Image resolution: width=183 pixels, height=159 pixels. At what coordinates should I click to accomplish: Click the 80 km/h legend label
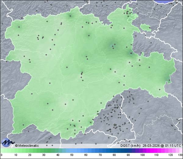[114, 155]
